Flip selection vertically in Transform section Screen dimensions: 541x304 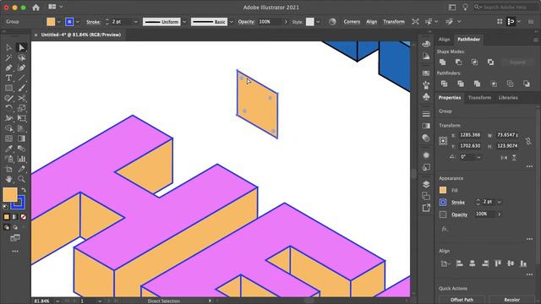click(514, 158)
